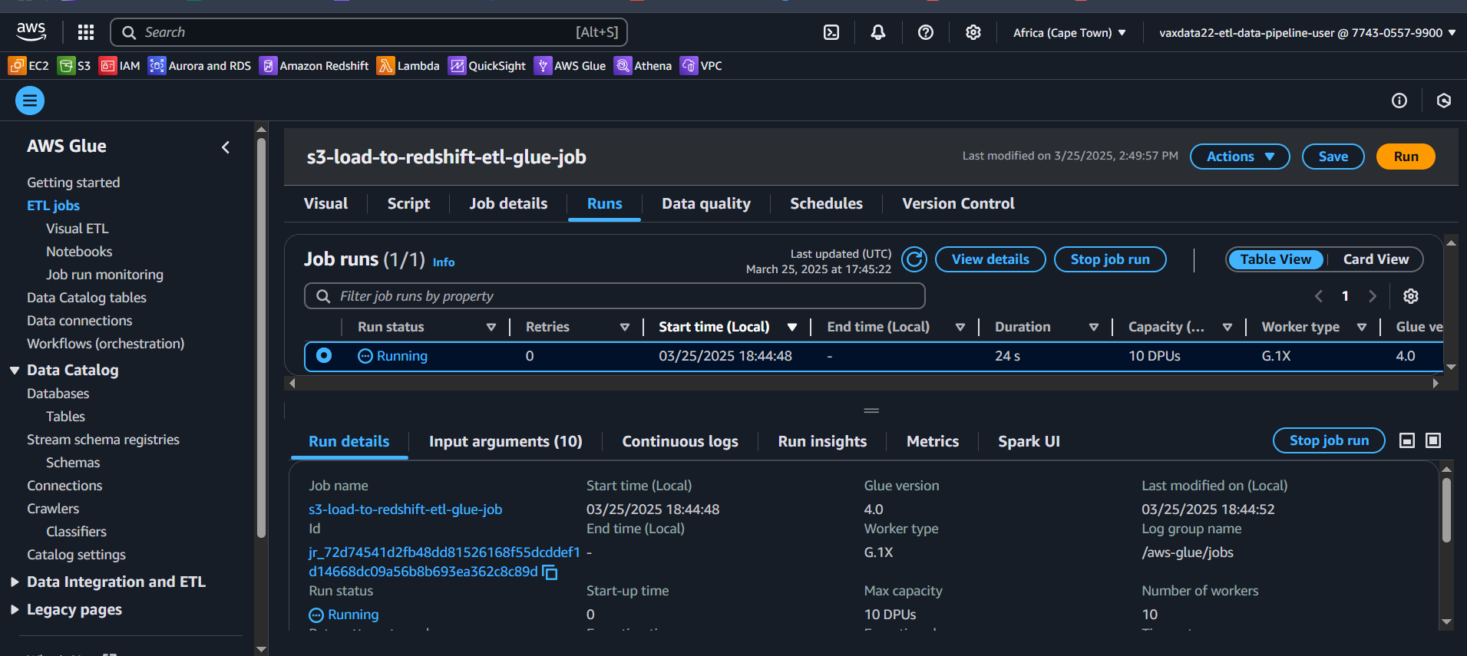Click the info circle icon at top right
Viewport: 1467px width, 656px height.
tap(1399, 101)
